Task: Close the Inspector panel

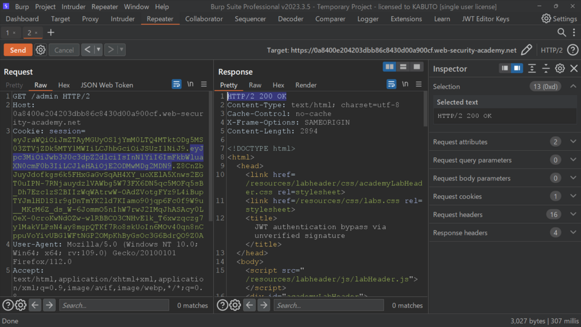Action: [574, 69]
